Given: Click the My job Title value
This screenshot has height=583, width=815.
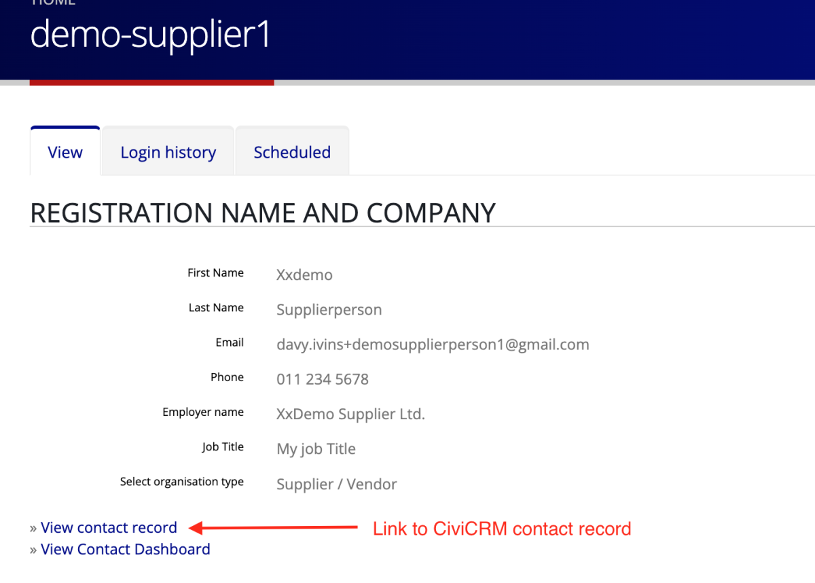Looking at the screenshot, I should (316, 449).
